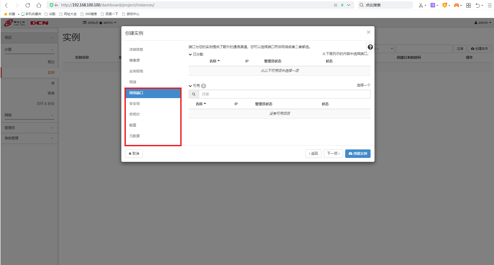Image resolution: width=494 pixels, height=265 pixels.
Task: Open the default admin project dropdown
Action: coord(100,23)
